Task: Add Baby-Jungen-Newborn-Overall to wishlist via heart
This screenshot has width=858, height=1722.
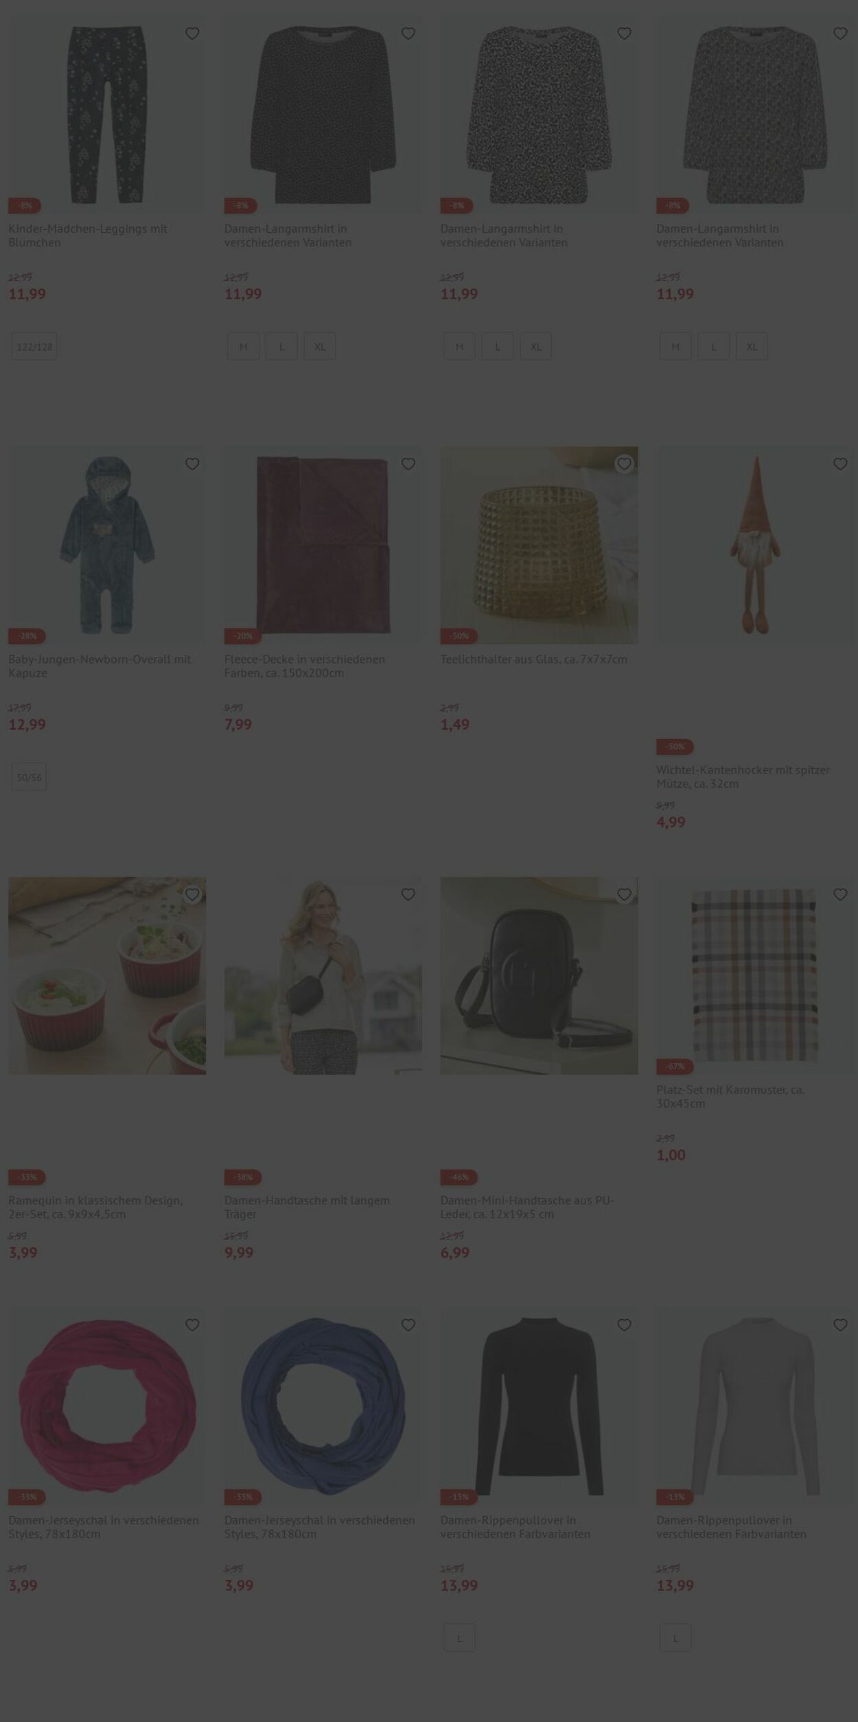Action: coord(192,464)
